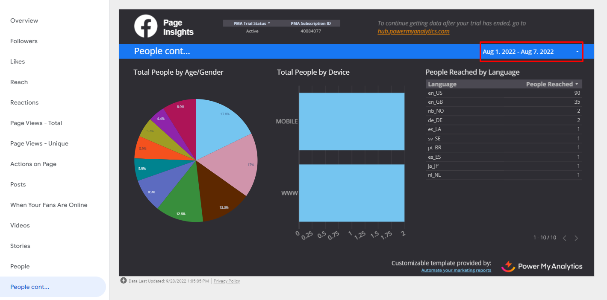This screenshot has width=607, height=300.
Task: Open the Reach page
Action: click(19, 82)
